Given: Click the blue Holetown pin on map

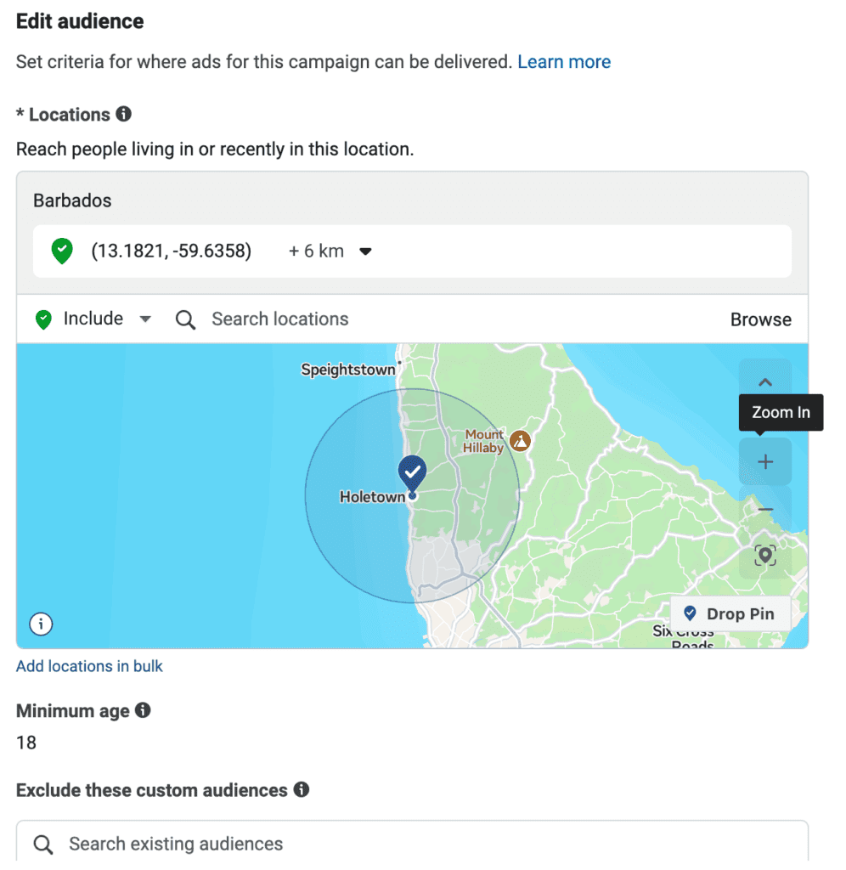Looking at the screenshot, I should pos(412,472).
